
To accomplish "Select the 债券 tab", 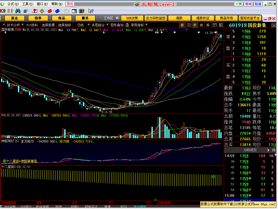I will [38, 18].
